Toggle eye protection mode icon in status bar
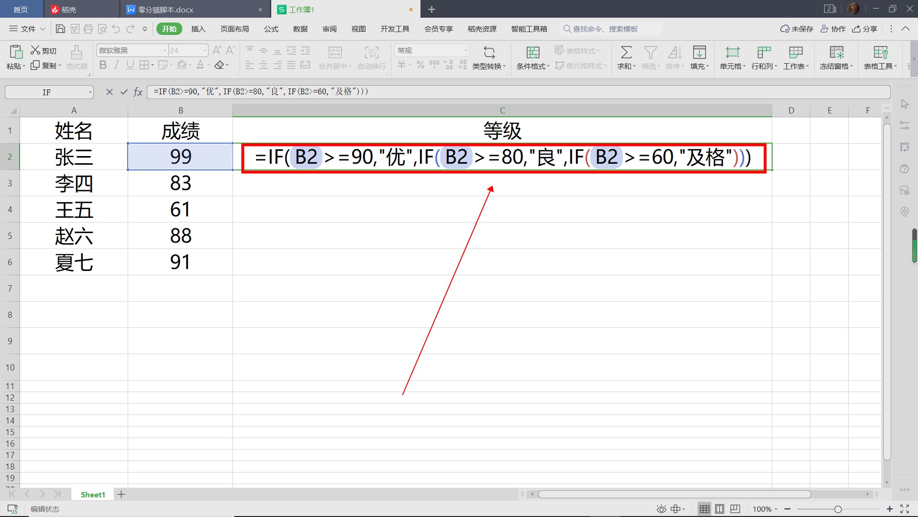This screenshot has height=517, width=918. 661,509
